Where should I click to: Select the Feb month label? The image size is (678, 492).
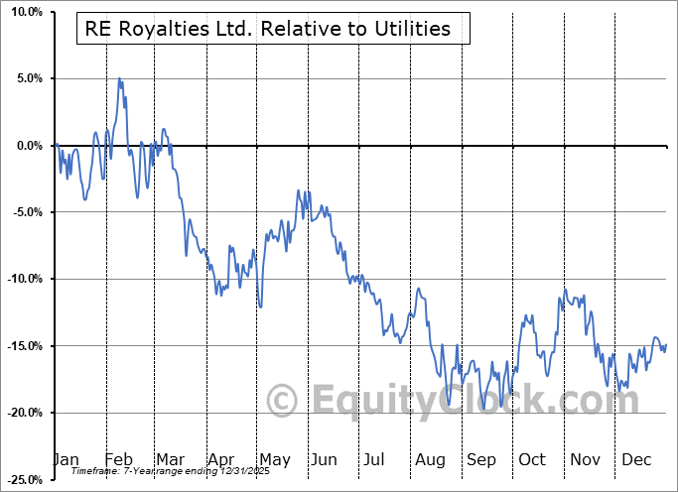coord(120,459)
